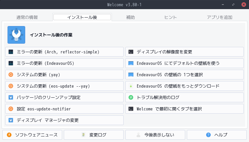Click the desktop icon on デフォルトの壁紙を使う
Screen dimensions: 249x142
point(131,63)
